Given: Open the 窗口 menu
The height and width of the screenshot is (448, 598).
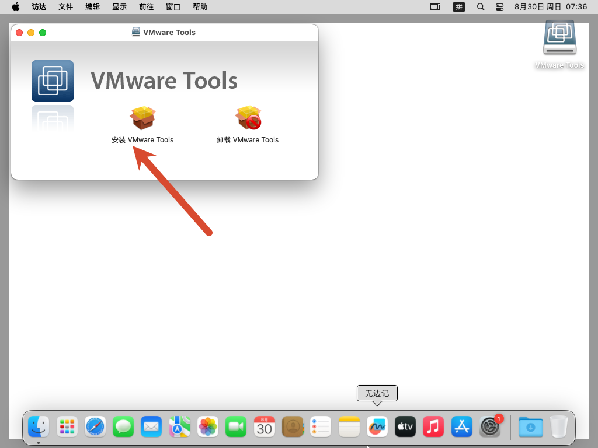Looking at the screenshot, I should (x=173, y=7).
